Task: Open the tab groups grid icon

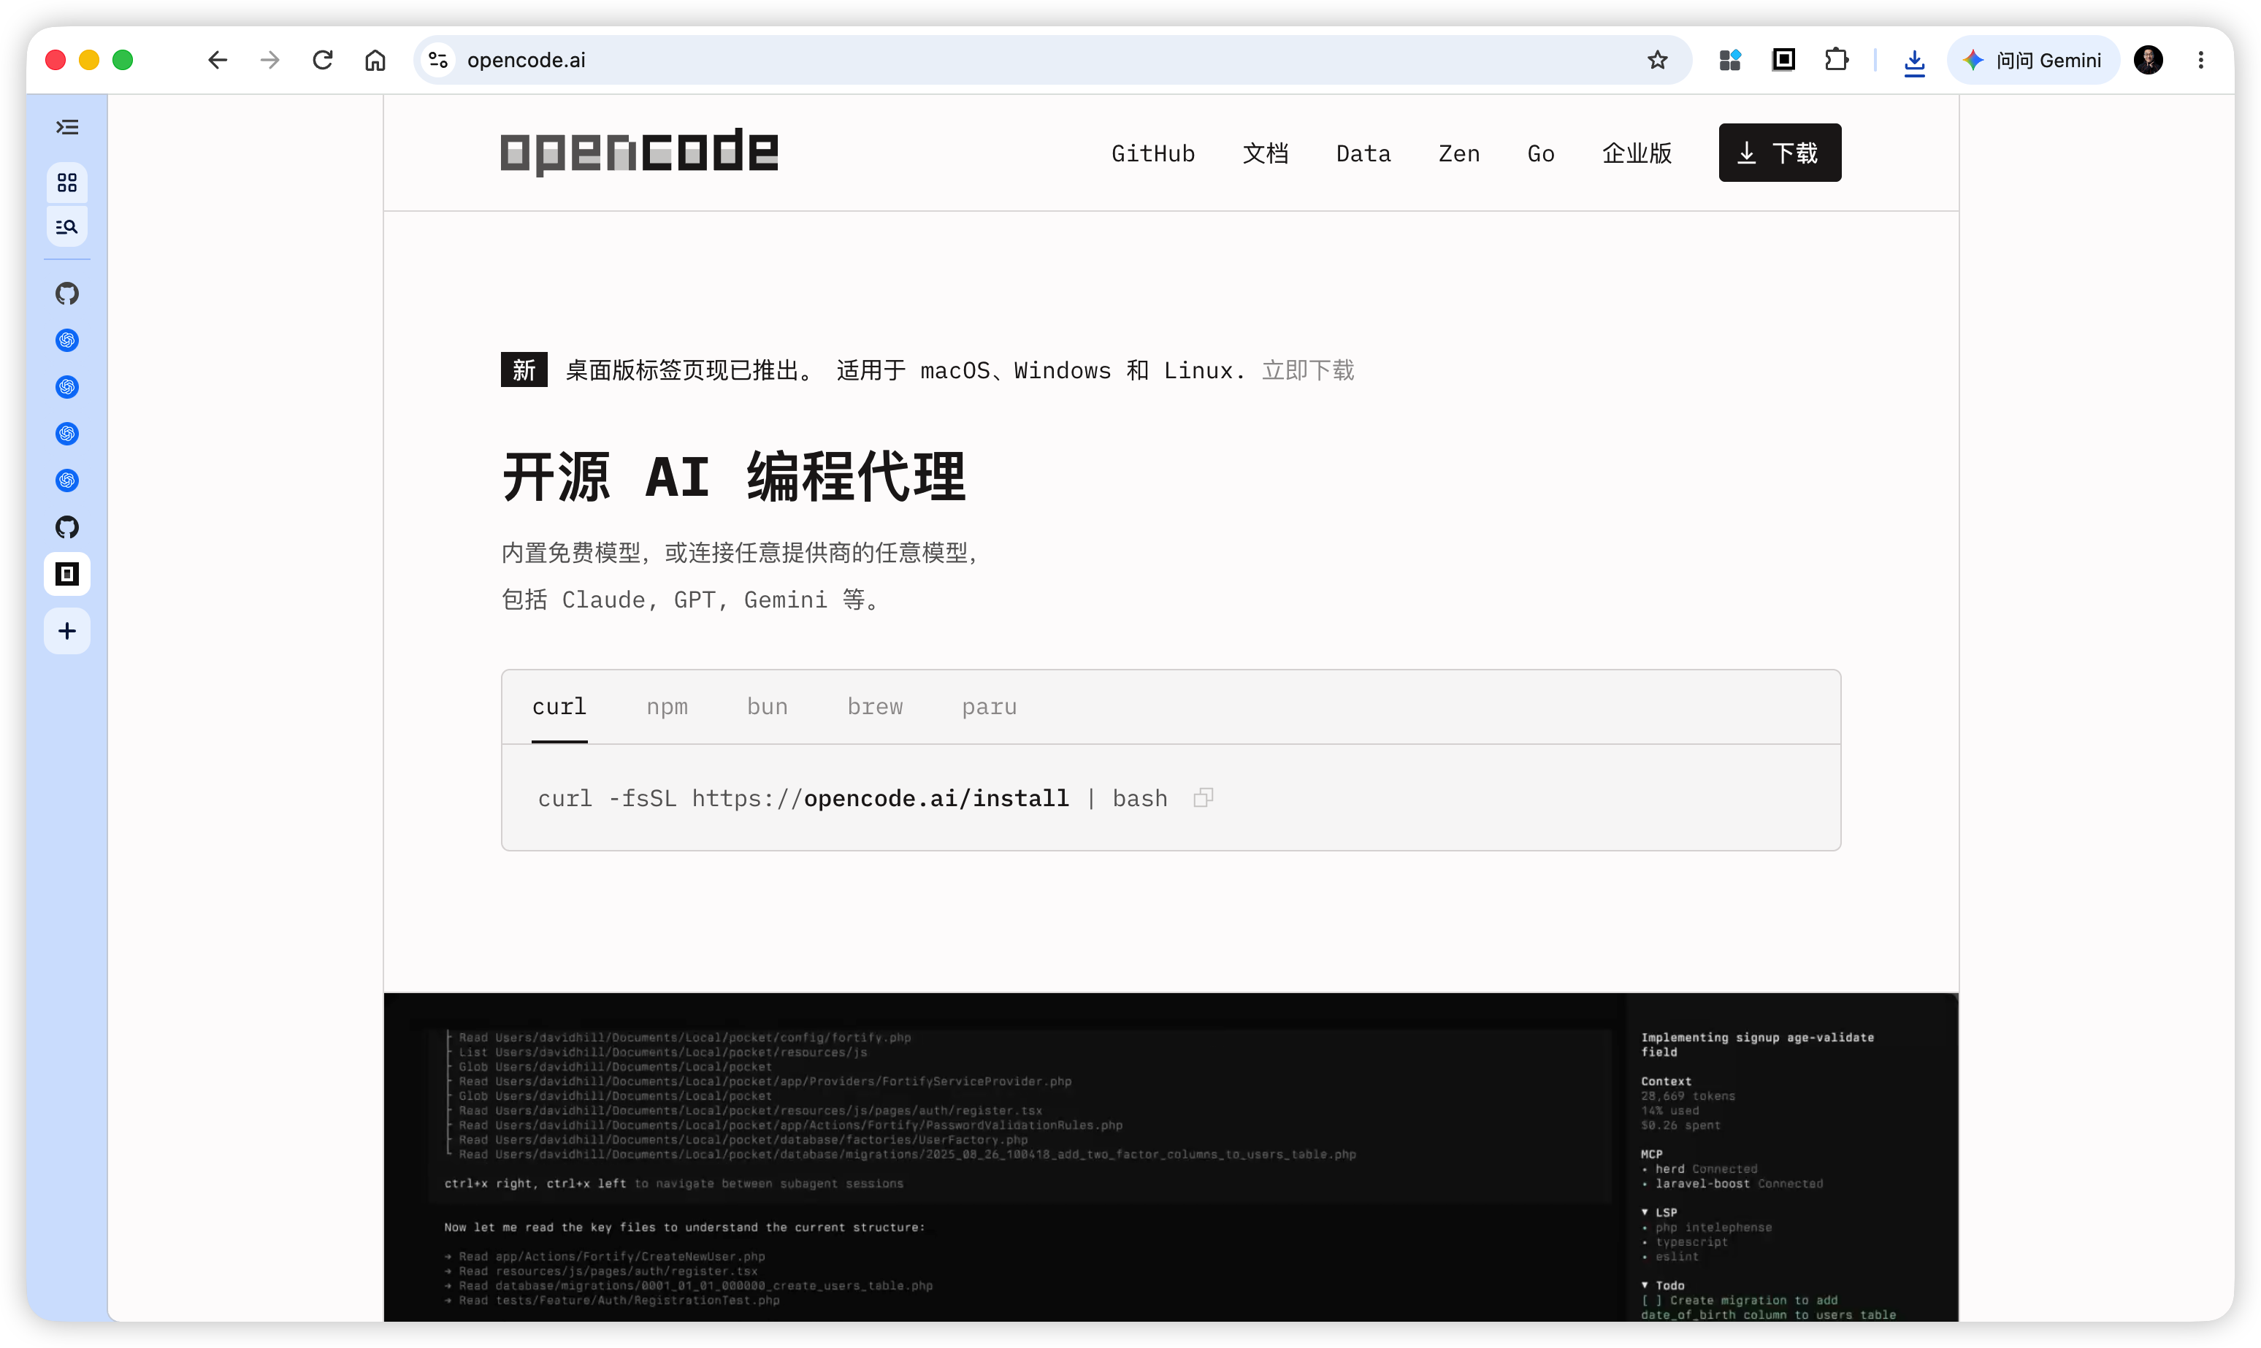Action: (x=67, y=183)
